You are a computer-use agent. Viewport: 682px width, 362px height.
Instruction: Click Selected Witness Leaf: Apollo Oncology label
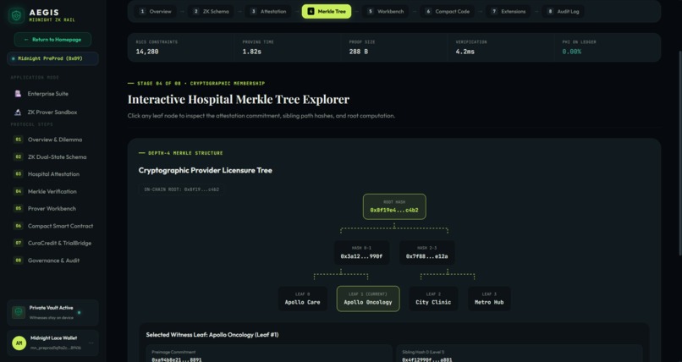click(x=212, y=335)
